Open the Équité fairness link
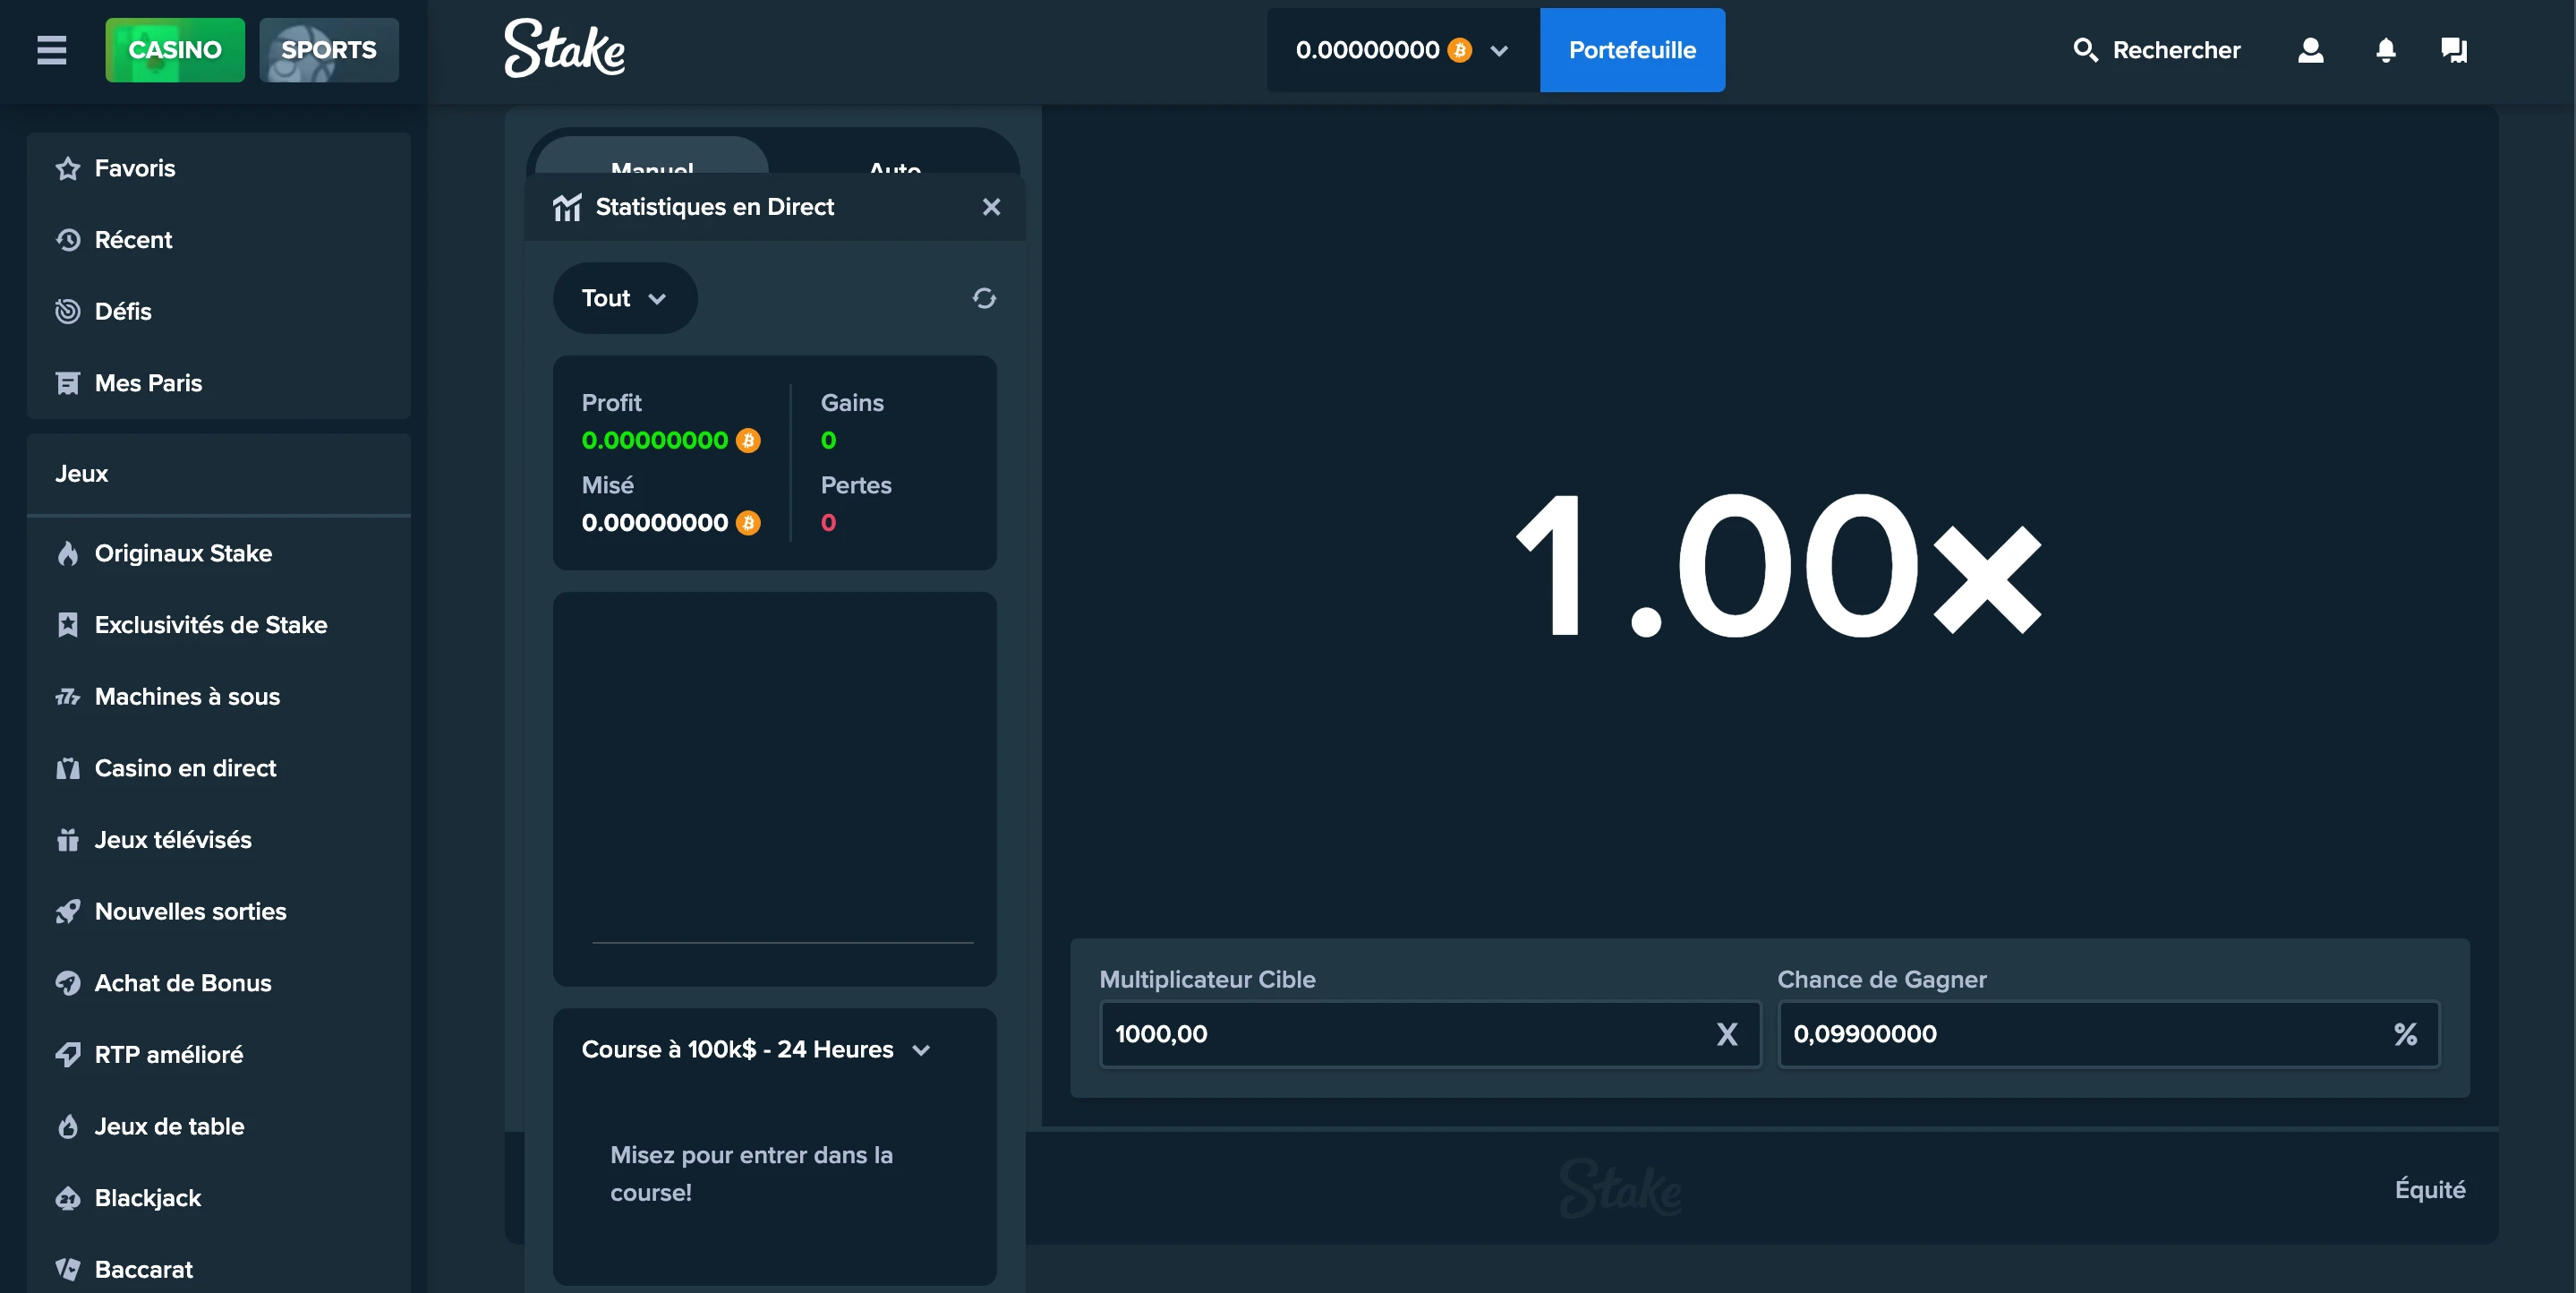The width and height of the screenshot is (2576, 1293). [x=2430, y=1190]
